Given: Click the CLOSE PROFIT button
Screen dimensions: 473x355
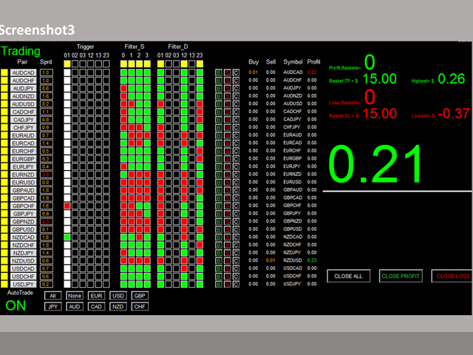Looking at the screenshot, I should (x=399, y=276).
